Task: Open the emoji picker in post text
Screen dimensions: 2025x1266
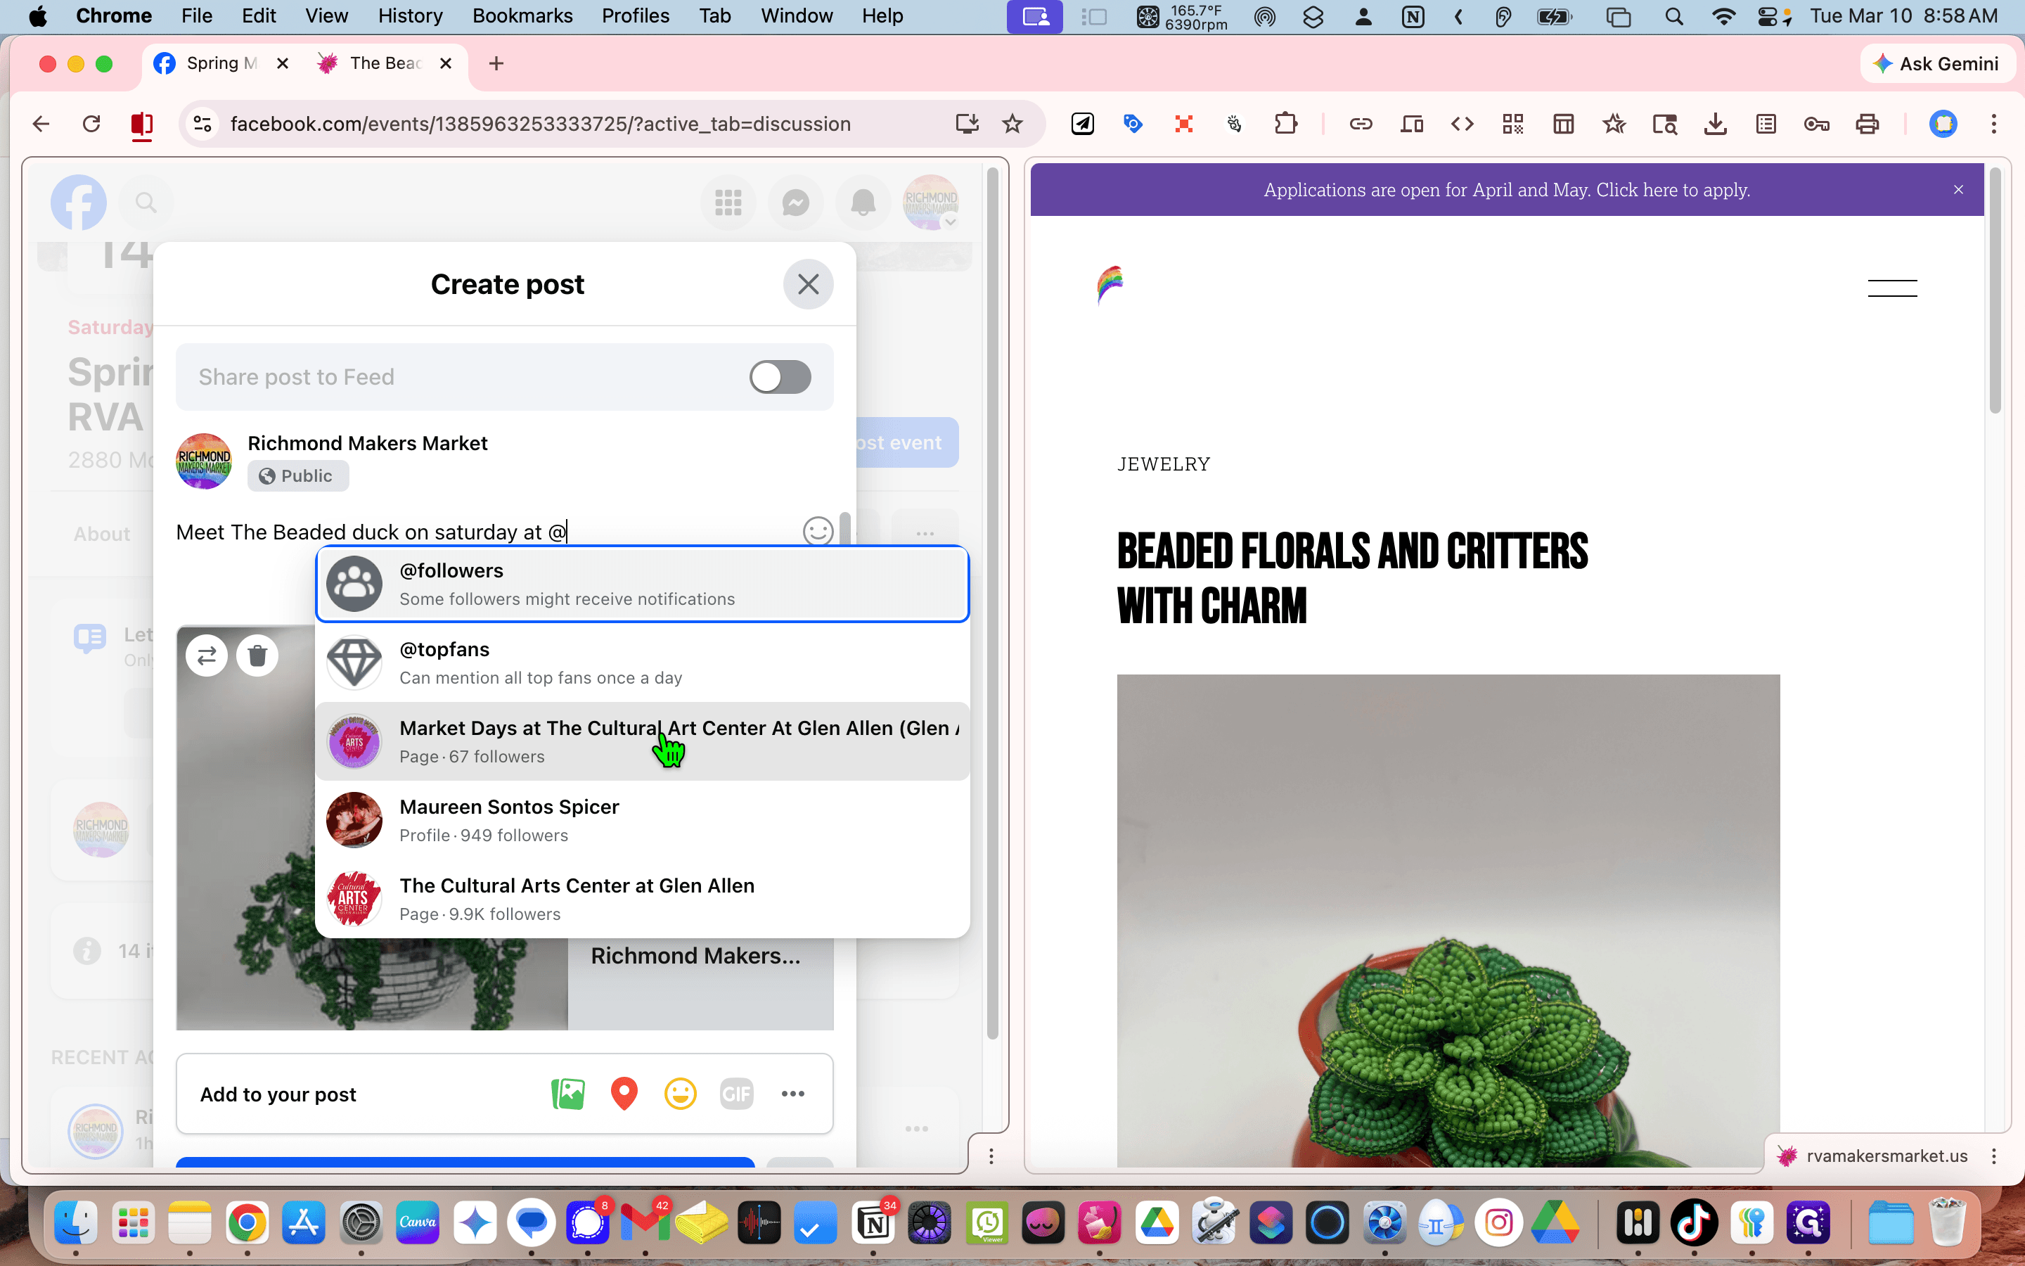Action: [x=818, y=531]
